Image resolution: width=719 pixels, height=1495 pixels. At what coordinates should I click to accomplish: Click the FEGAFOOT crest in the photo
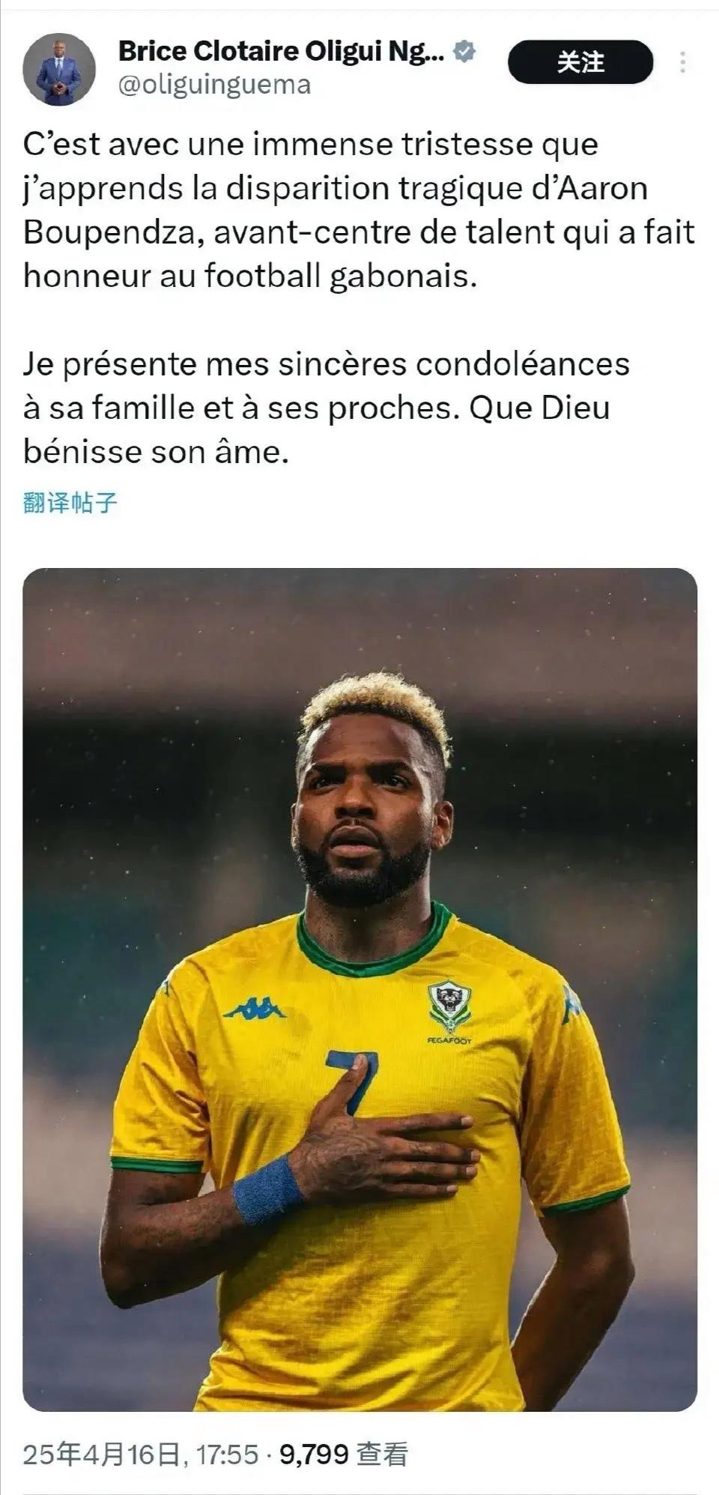pos(449,1012)
